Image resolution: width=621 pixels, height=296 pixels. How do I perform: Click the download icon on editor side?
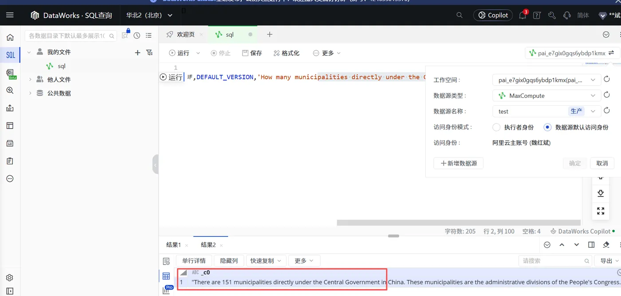point(601,193)
